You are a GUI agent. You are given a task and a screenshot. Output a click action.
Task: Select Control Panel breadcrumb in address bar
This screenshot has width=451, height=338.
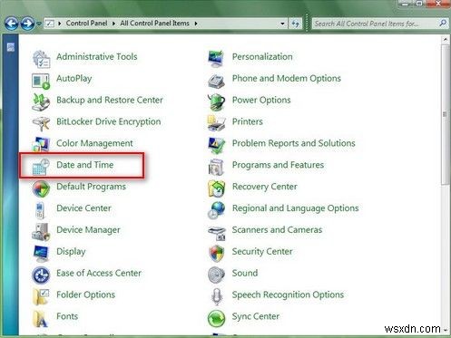(x=86, y=24)
